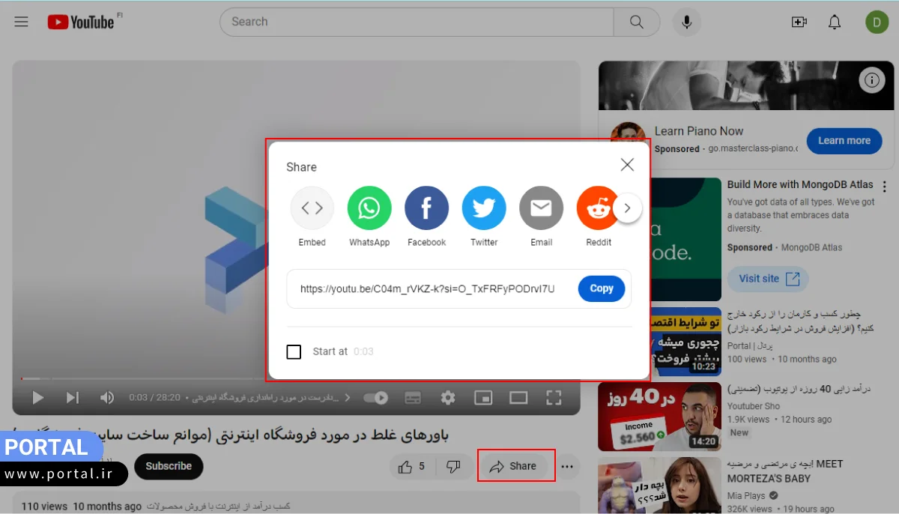Click the video URL input field
Image resolution: width=899 pixels, height=514 pixels.
point(427,288)
